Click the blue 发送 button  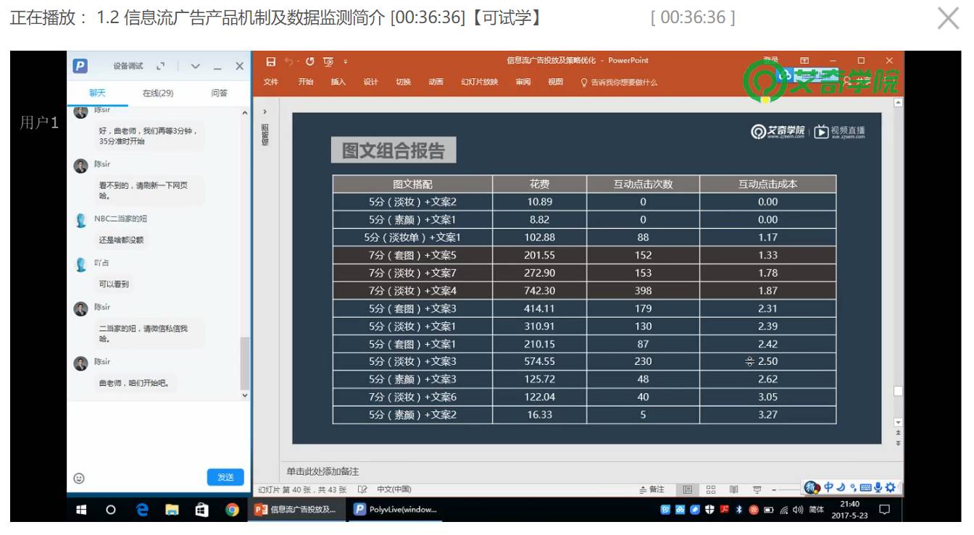click(225, 477)
